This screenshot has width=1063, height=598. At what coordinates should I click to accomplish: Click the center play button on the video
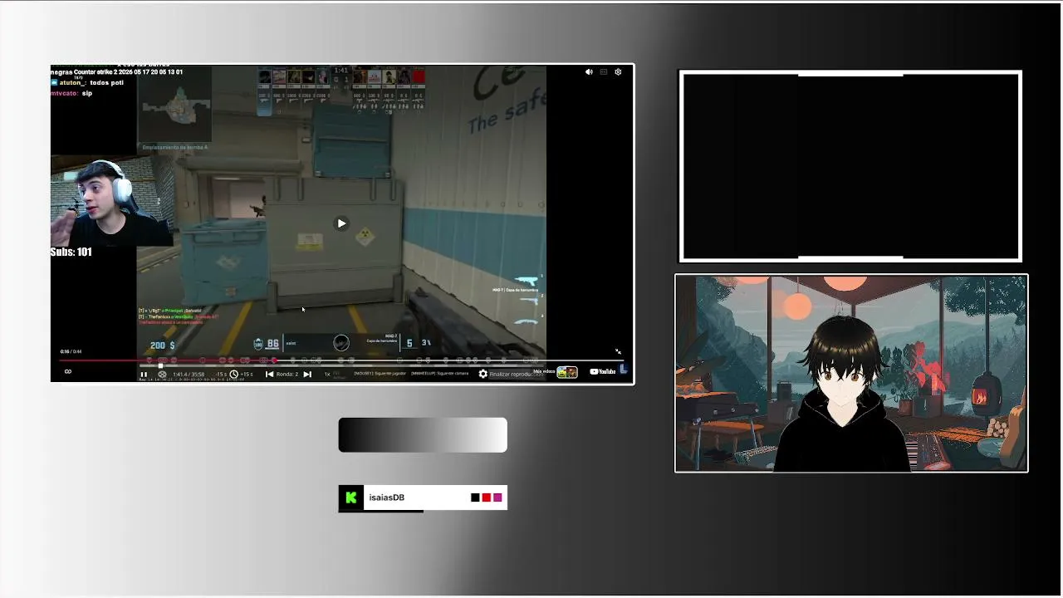pyautogui.click(x=341, y=223)
